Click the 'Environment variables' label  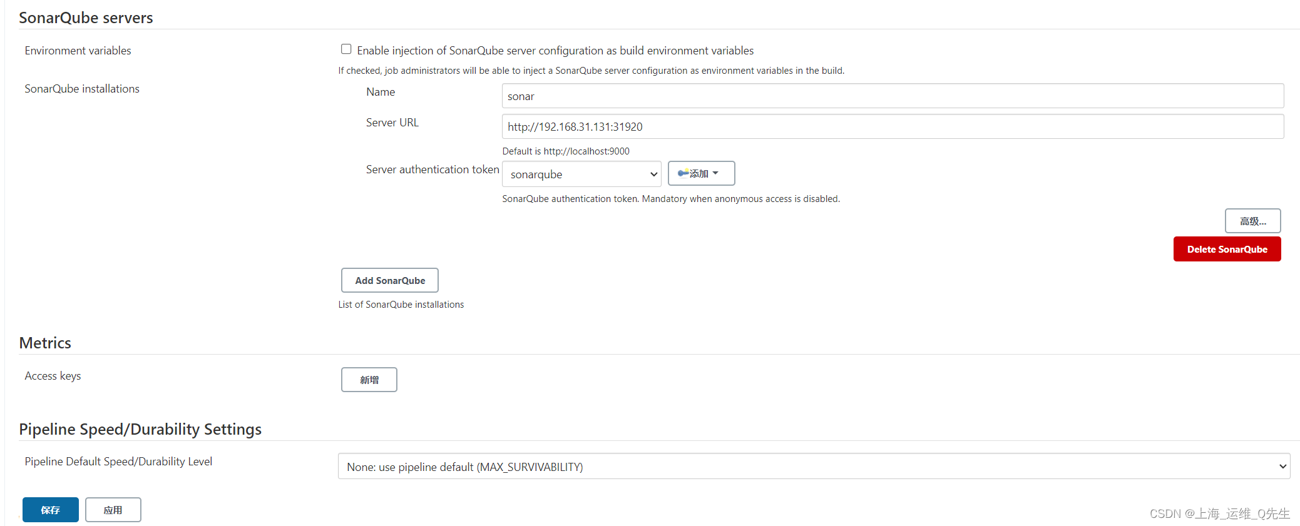(x=78, y=51)
